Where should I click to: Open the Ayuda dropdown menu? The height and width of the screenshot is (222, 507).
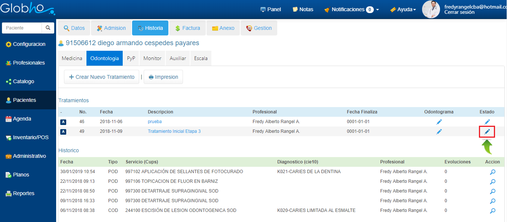[x=403, y=9]
